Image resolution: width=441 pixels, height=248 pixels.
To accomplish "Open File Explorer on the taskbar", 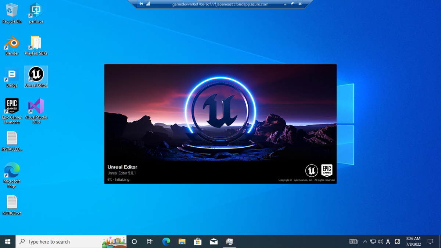I will [x=182, y=241].
